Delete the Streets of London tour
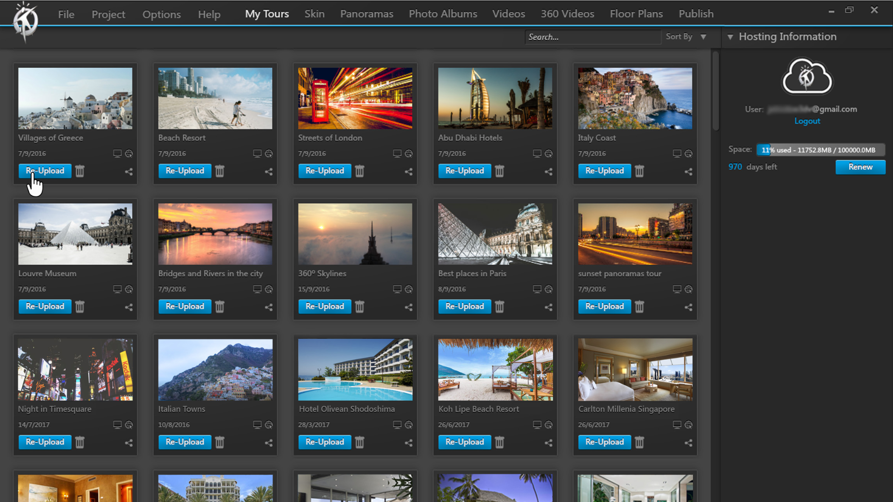This screenshot has width=893, height=502. pyautogui.click(x=360, y=171)
